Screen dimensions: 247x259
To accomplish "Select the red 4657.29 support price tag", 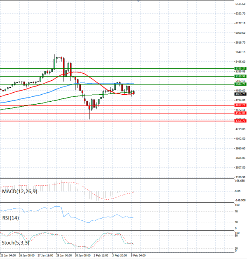I will pyautogui.click(x=240, y=105).
